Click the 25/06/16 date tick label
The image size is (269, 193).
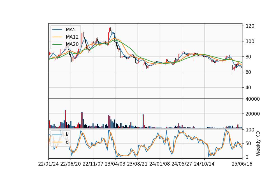pos(242,164)
